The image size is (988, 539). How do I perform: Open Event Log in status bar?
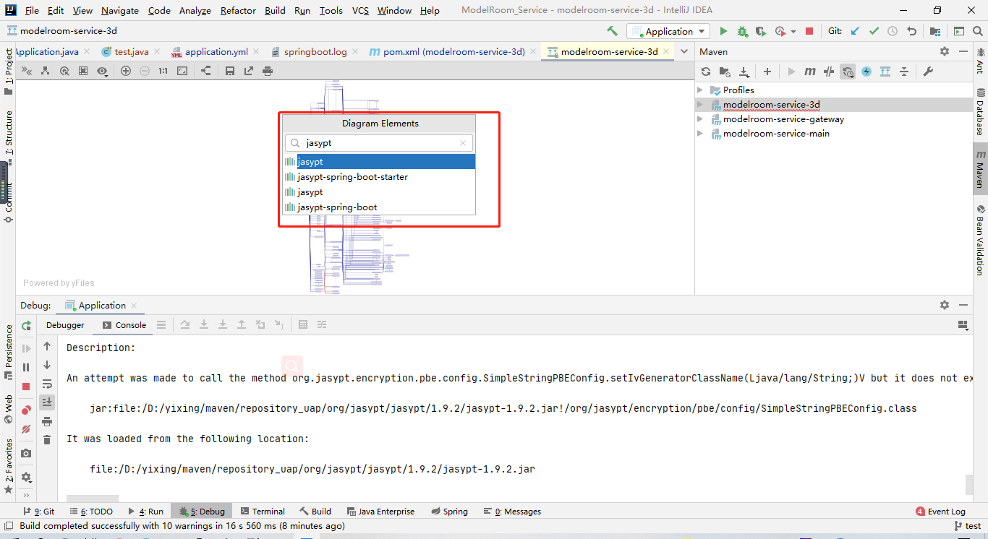tap(940, 512)
